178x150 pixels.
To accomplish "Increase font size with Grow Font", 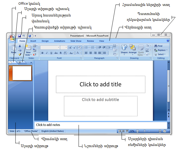I will coord(70,47).
